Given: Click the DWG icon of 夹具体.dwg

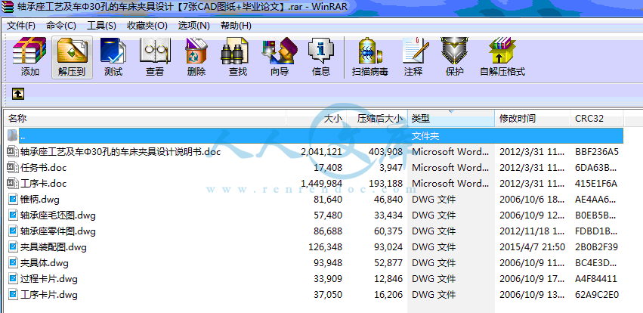Looking at the screenshot, I should (13, 263).
